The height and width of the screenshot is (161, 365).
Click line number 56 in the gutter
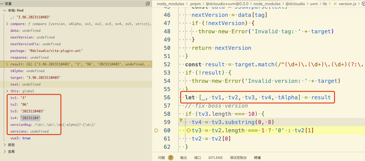[x=167, y=97]
